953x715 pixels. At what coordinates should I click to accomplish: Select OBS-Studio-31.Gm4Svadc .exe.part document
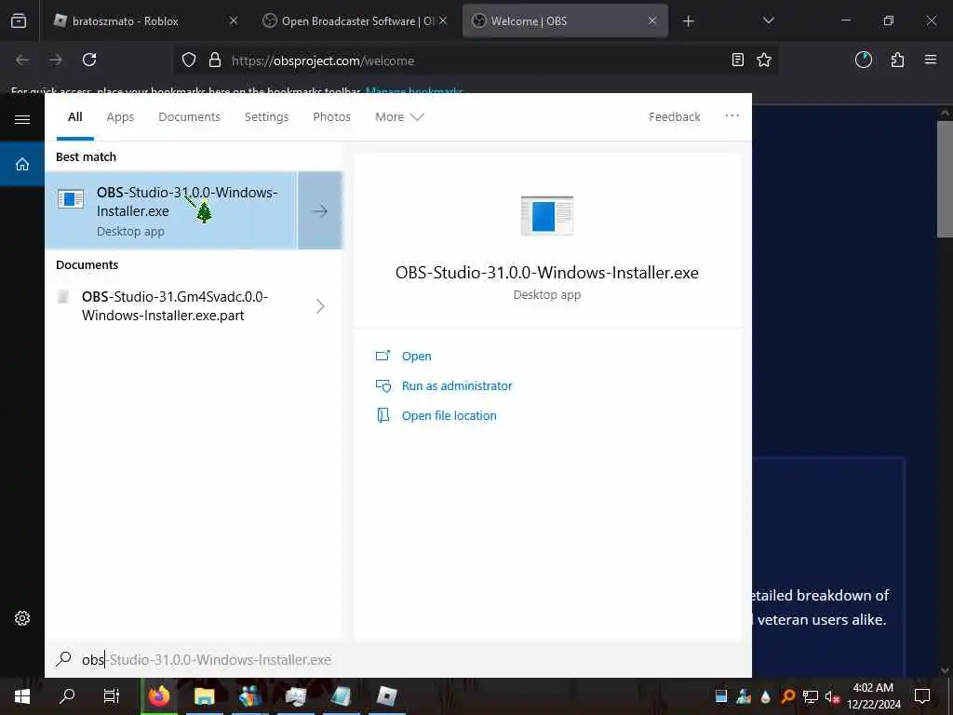pos(176,305)
